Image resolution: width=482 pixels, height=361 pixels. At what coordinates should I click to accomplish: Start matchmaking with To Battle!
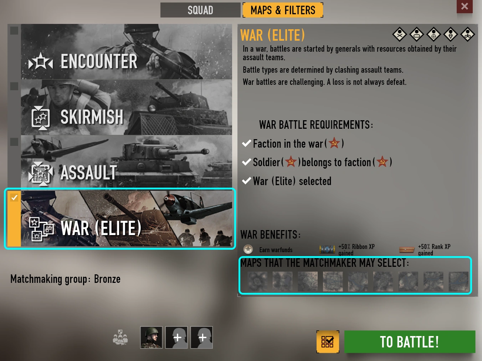410,342
